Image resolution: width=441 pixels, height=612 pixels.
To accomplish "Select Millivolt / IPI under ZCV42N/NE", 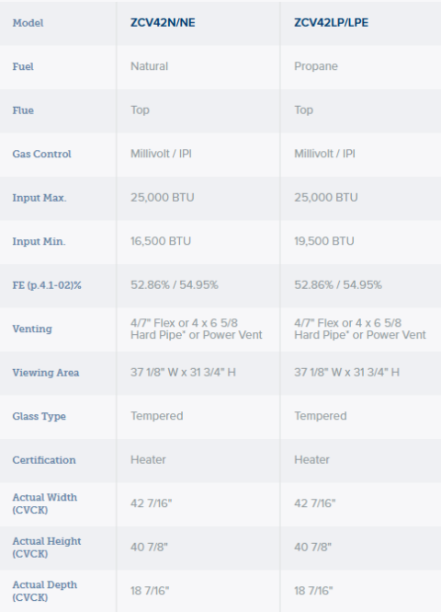I will pyautogui.click(x=161, y=154).
